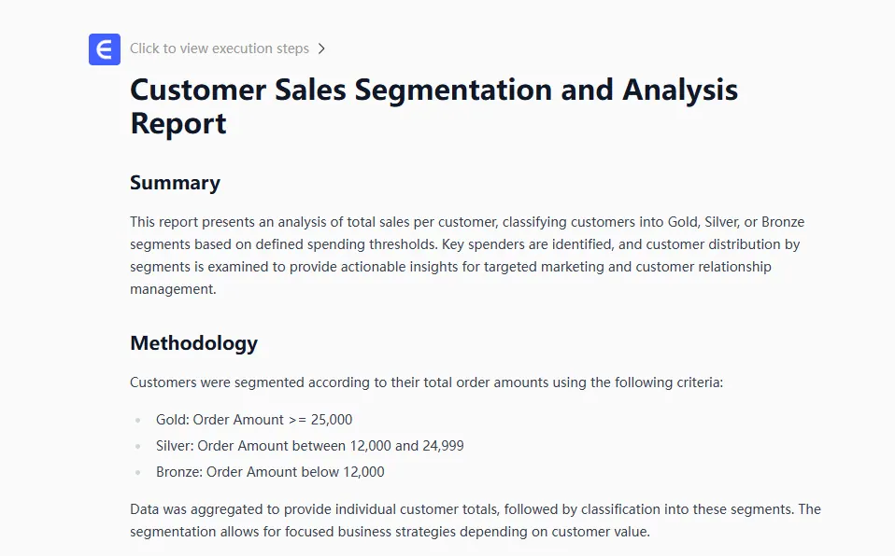Click the line 'segmentation allows for focused business strategies'
This screenshot has height=556, width=895.
pos(390,532)
